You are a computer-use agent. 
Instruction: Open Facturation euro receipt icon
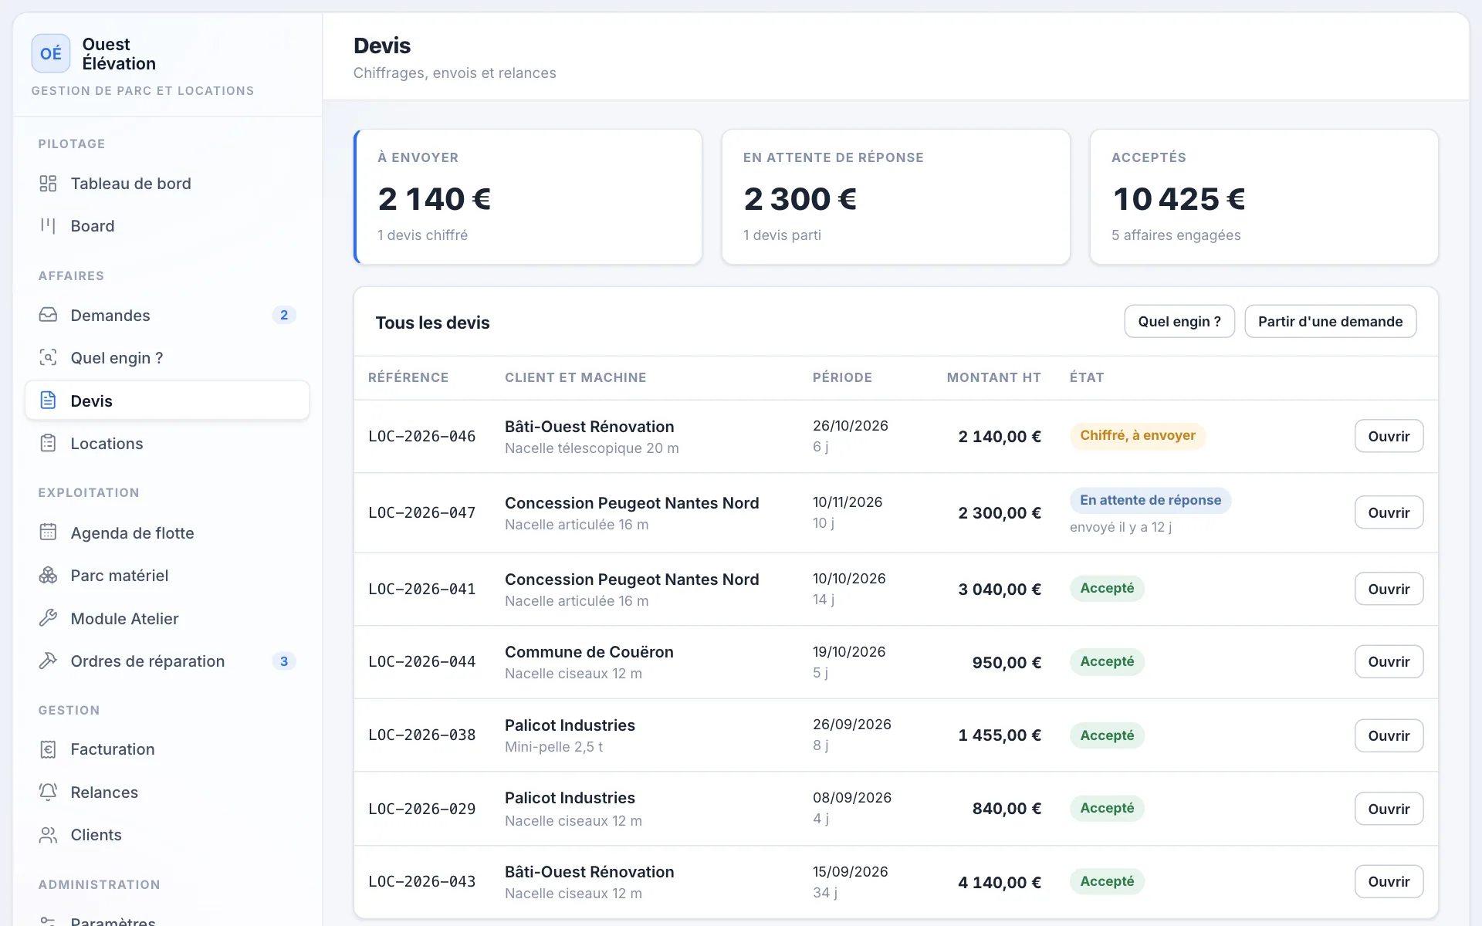(48, 749)
